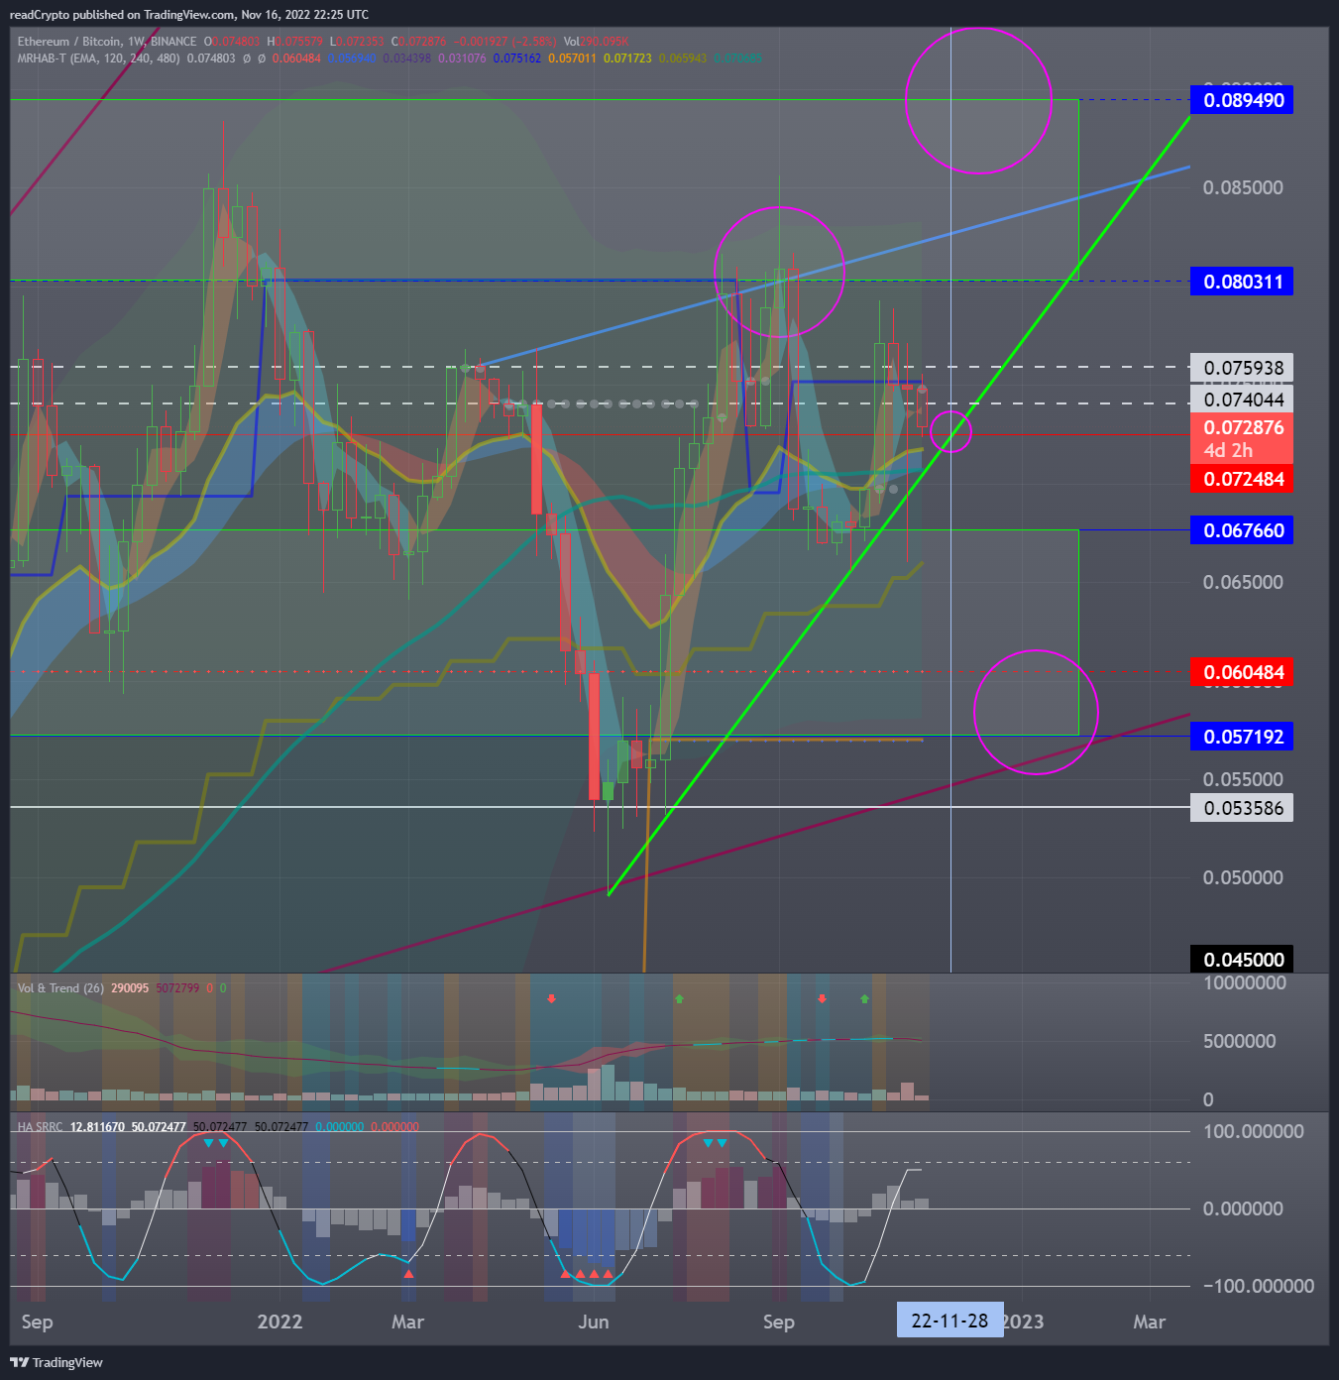
Task: Select the small magenta circle at current price
Action: click(950, 431)
